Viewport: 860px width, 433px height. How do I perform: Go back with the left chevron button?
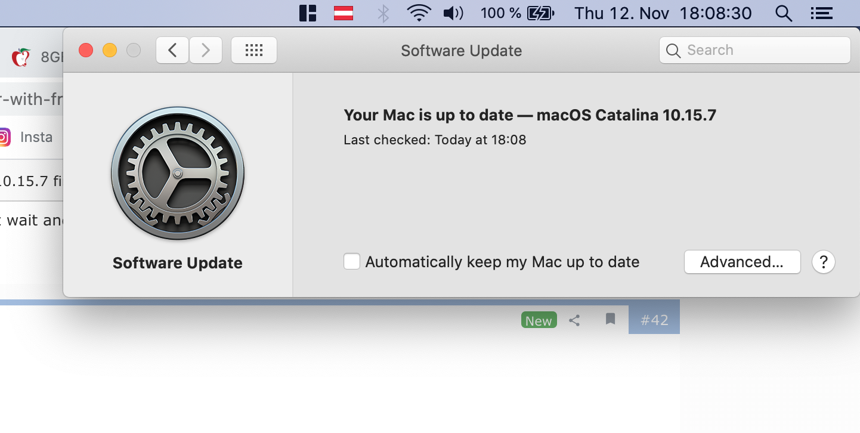tap(172, 50)
